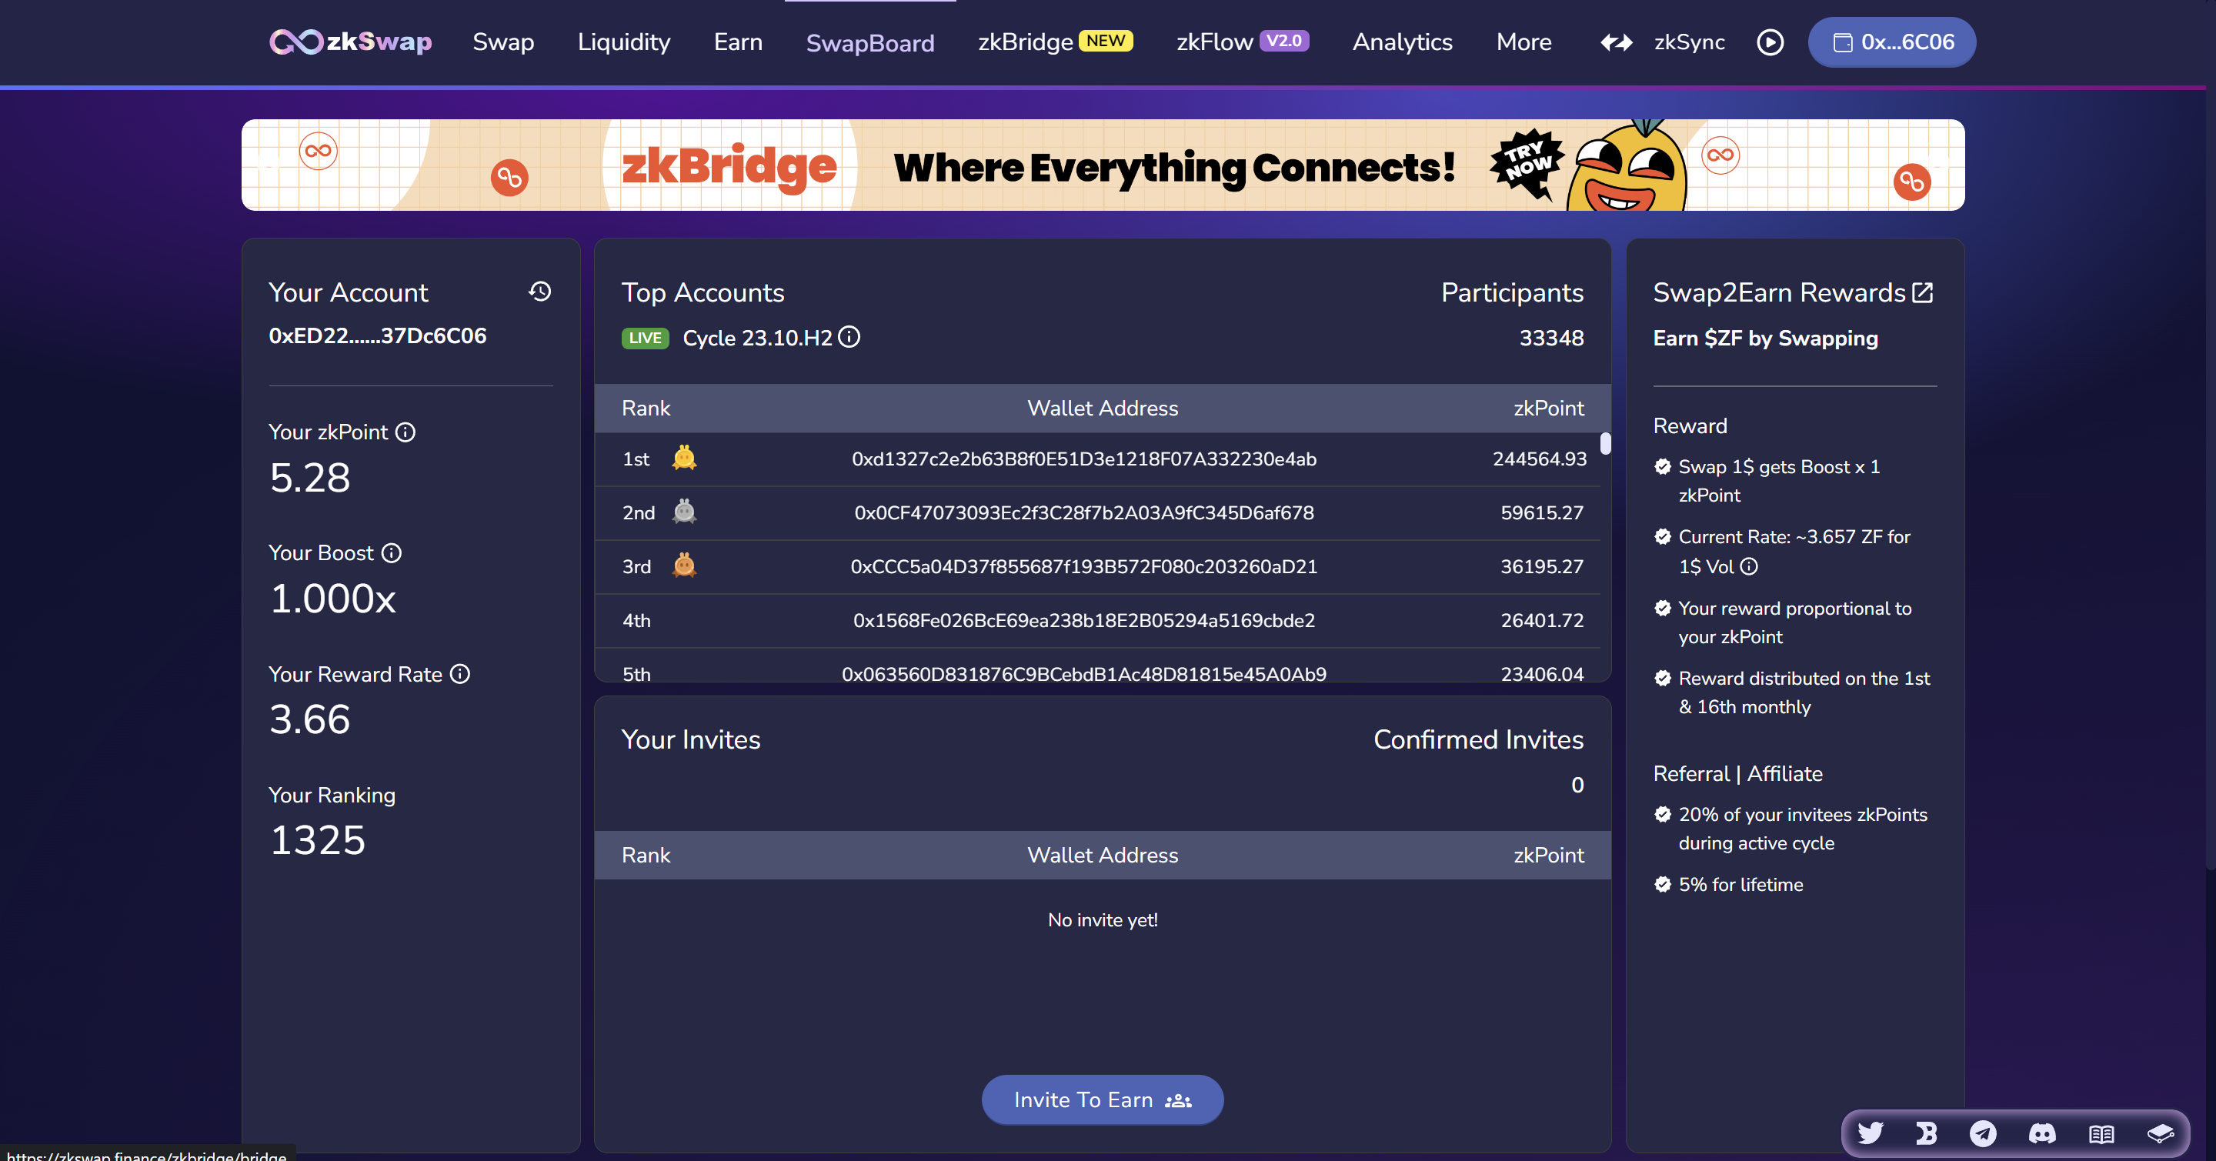
Task: Click the info icon next to Your Reward Rate
Action: (x=460, y=674)
